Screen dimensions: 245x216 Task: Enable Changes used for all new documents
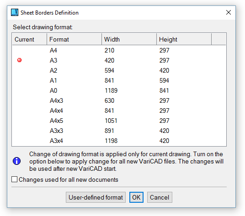(14, 179)
